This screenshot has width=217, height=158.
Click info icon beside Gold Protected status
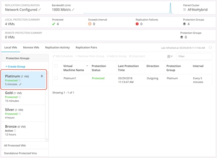coord(20,97)
